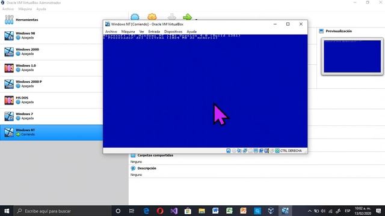Click the Descripción section header
The width and height of the screenshot is (385, 216).
click(x=147, y=168)
